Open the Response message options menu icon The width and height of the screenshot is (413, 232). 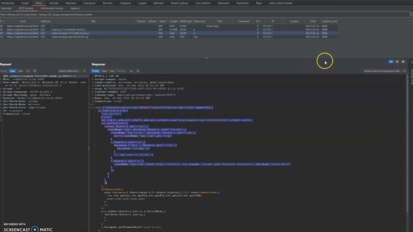point(137,71)
